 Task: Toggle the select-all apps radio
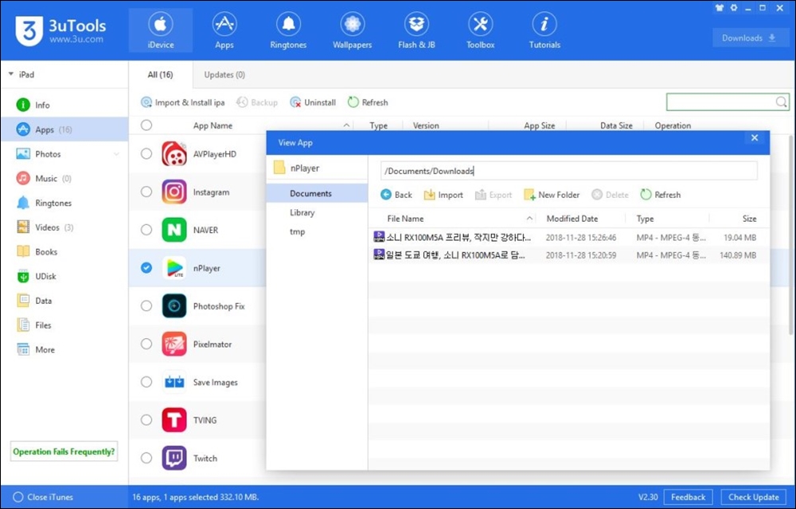(146, 125)
